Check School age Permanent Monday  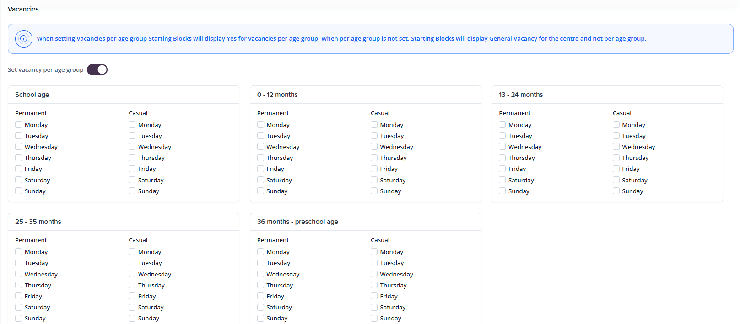pos(19,125)
